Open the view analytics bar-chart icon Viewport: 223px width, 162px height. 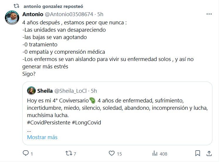[154, 153]
